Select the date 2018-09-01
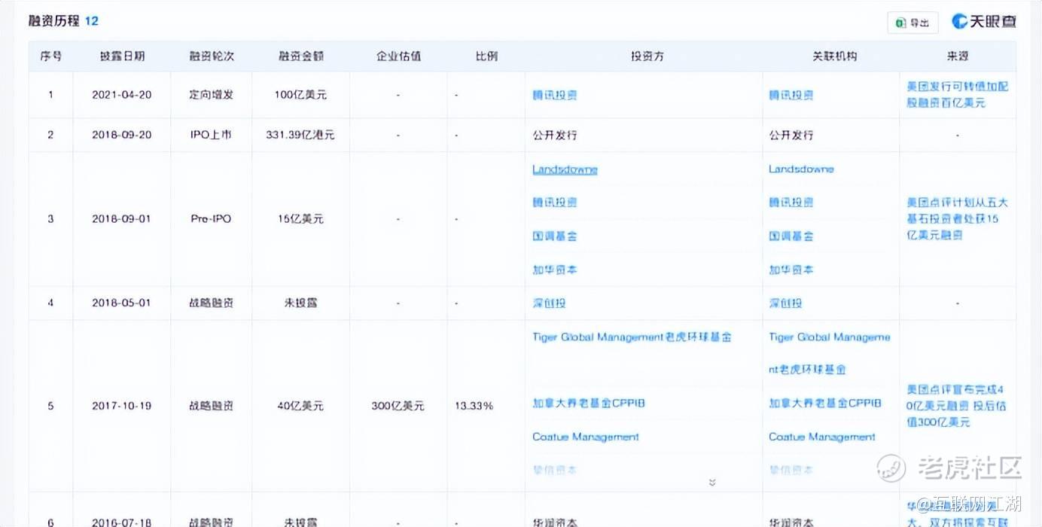1042x527 pixels. click(x=122, y=219)
